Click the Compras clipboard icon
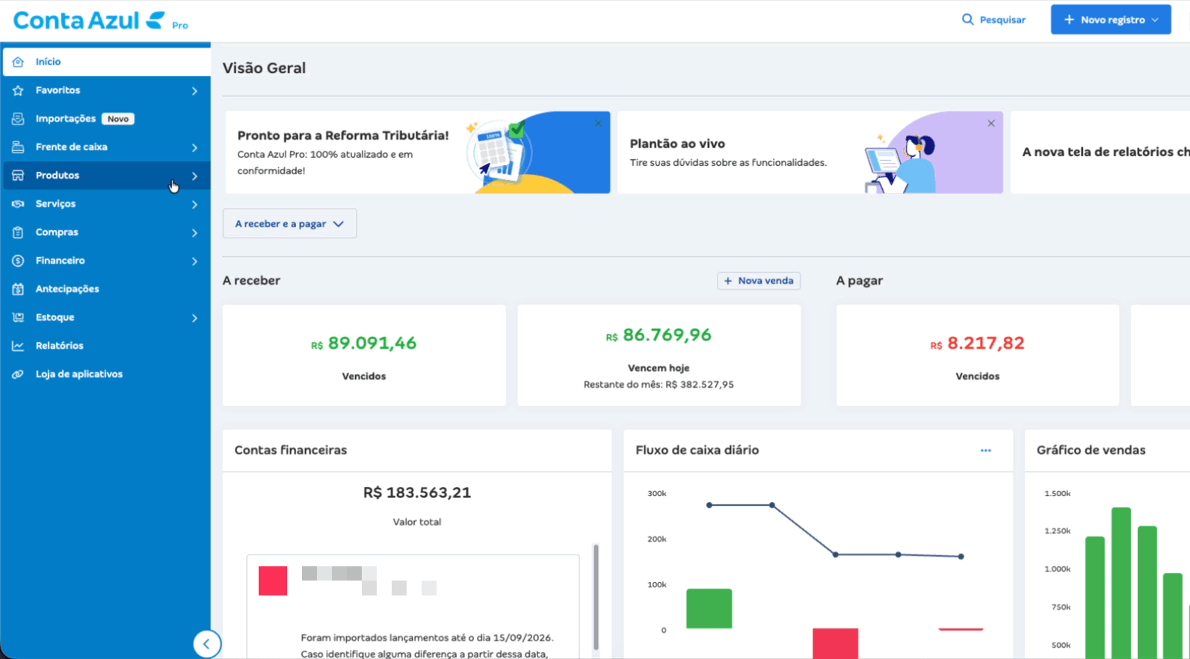The height and width of the screenshot is (659, 1190). click(18, 232)
